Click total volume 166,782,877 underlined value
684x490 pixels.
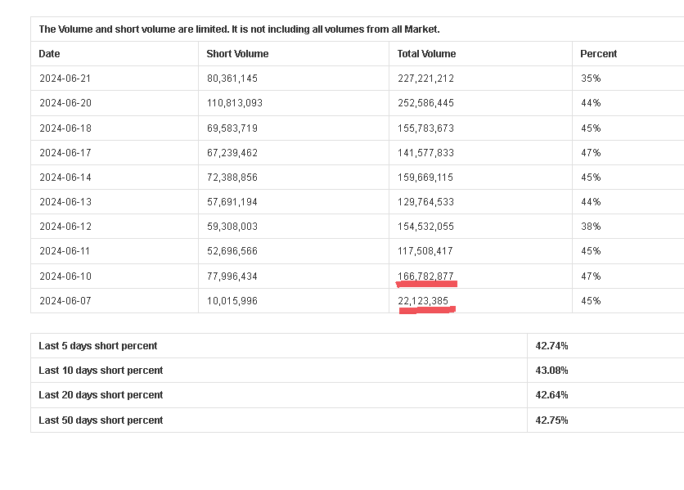(425, 276)
